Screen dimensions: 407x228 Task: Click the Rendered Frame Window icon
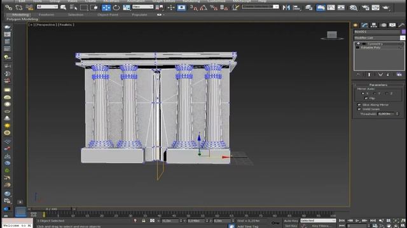click(x=376, y=8)
